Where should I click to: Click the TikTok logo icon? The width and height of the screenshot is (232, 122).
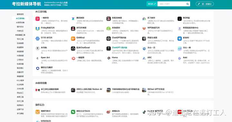click(144, 112)
